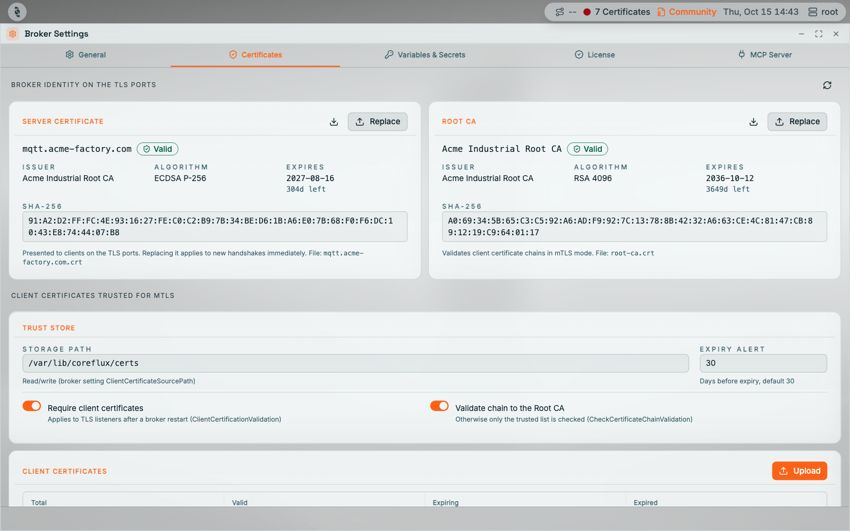Open the Variables & Secrets tab
Image resolution: width=850 pixels, height=531 pixels.
click(425, 55)
